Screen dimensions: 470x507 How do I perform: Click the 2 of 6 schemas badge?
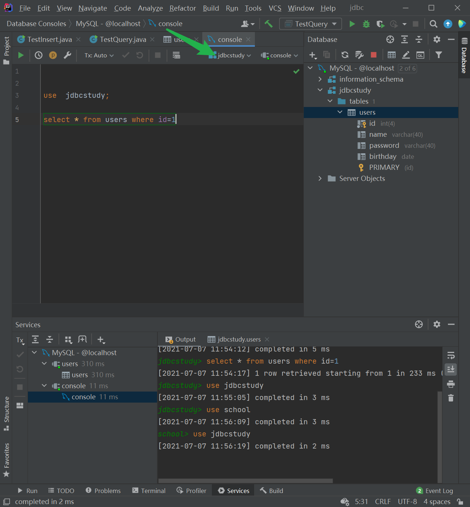(x=407, y=68)
